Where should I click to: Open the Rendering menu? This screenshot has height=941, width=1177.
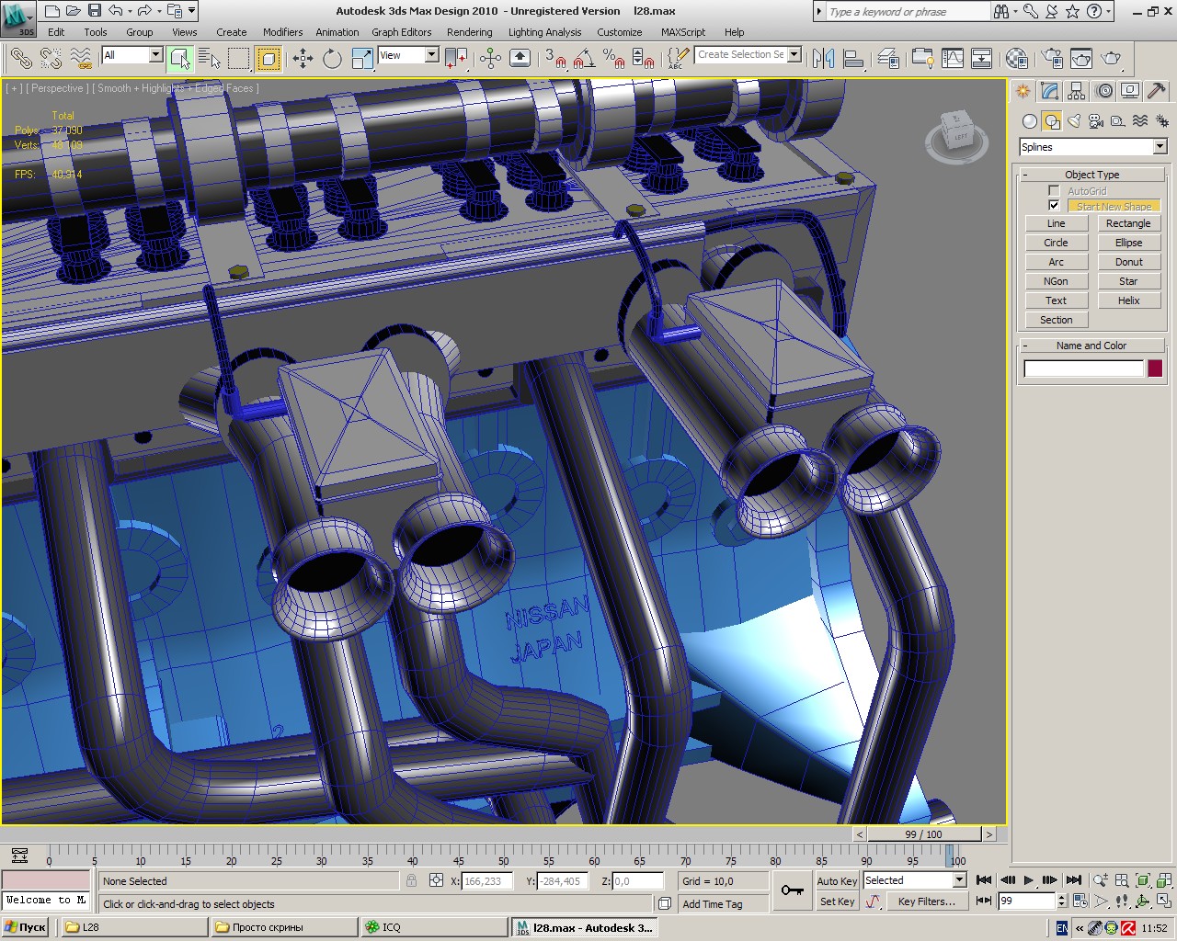pyautogui.click(x=470, y=32)
